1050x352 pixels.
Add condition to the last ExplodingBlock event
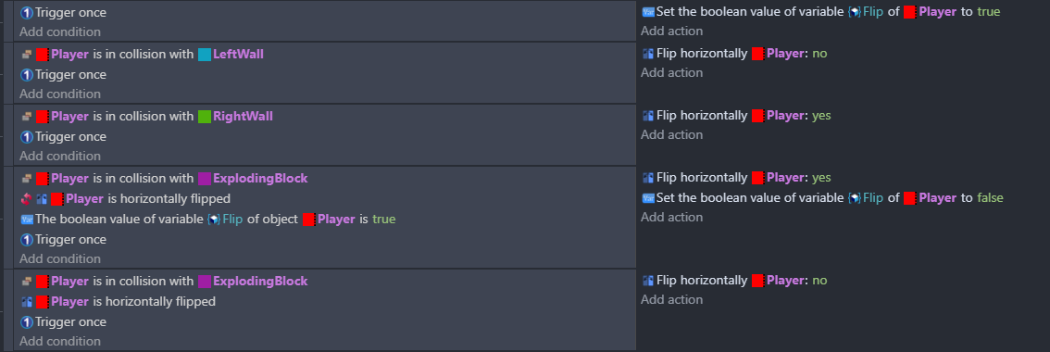tap(60, 341)
